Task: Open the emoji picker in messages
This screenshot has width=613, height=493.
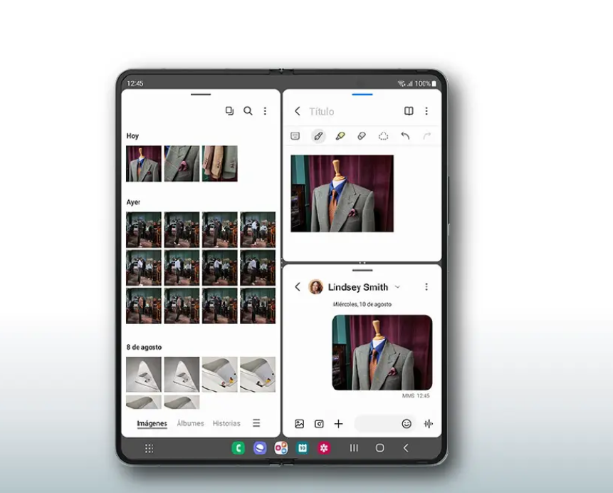Action: tap(407, 424)
